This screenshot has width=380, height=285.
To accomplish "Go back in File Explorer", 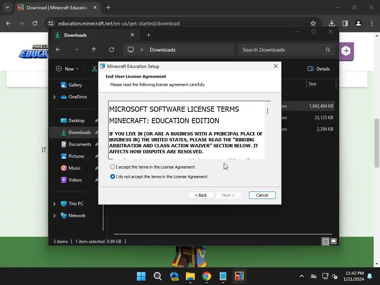I will click(x=58, y=50).
